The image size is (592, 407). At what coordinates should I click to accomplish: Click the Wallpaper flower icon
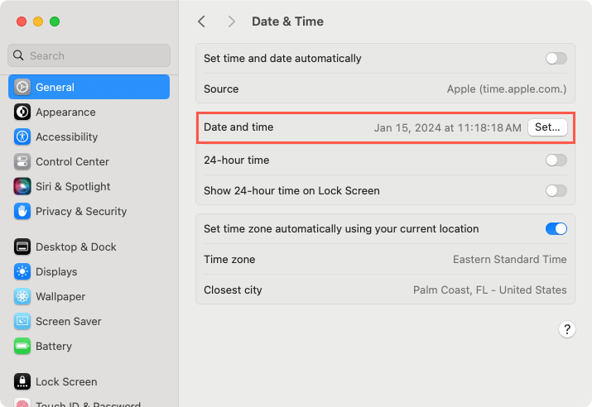(x=22, y=296)
